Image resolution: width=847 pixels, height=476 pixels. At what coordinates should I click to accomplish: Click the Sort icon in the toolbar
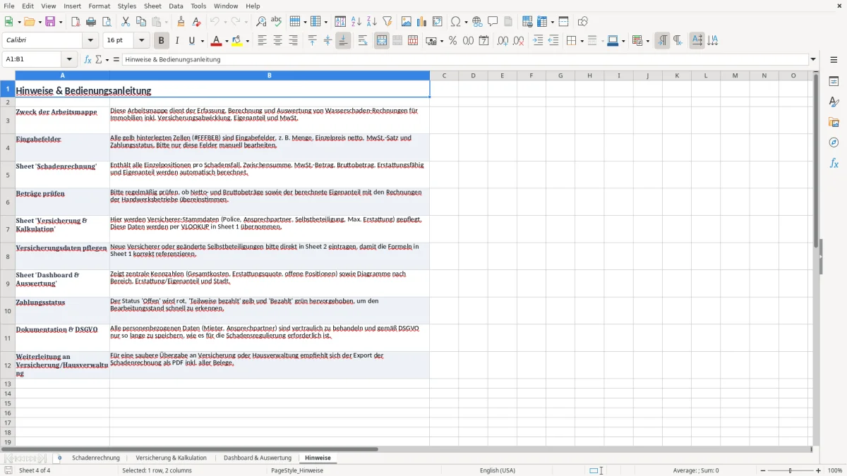340,22
